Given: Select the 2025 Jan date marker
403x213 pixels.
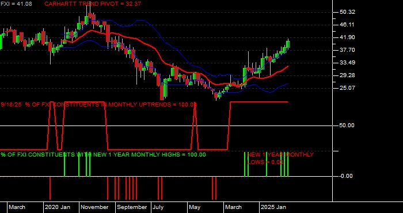Looking at the screenshot, I should (273, 207).
